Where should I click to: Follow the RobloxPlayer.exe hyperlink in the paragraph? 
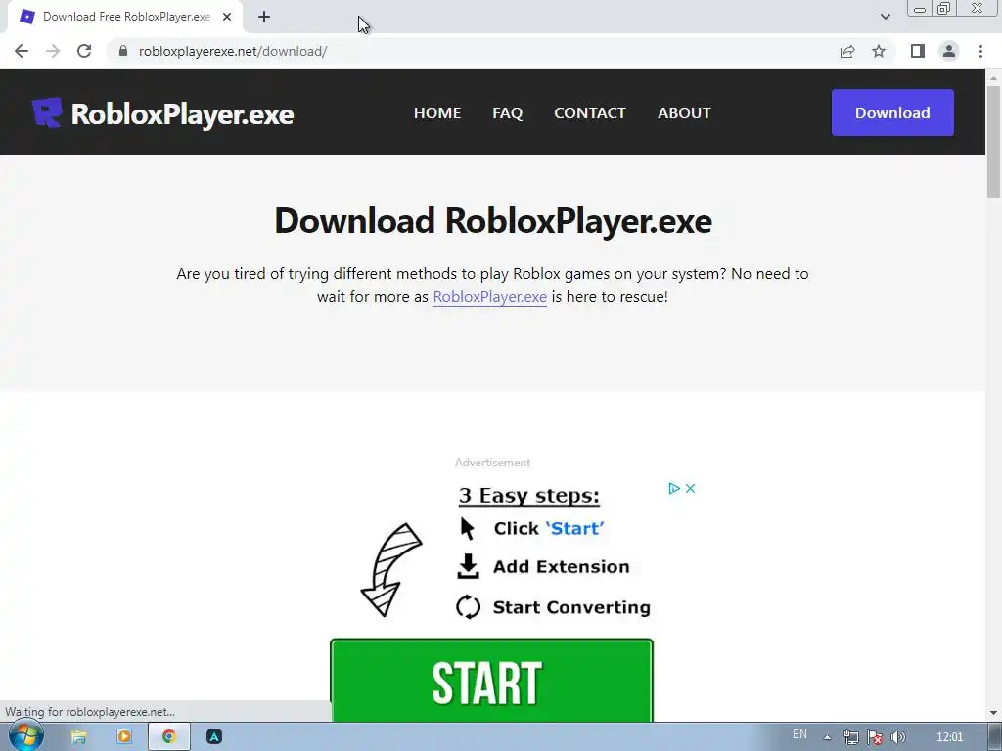click(x=489, y=297)
